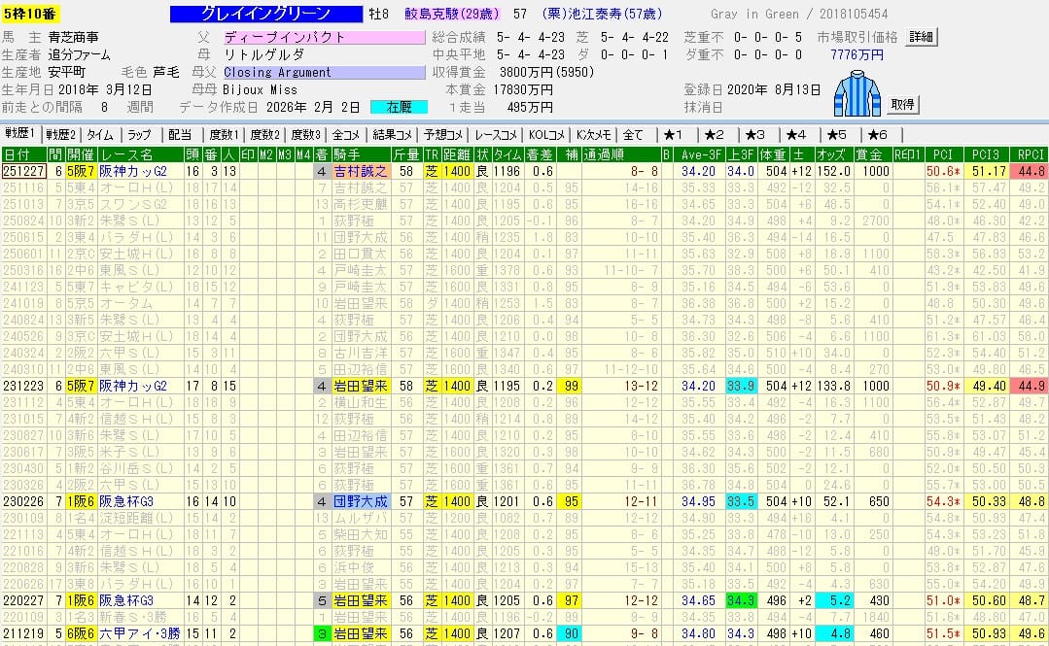The height and width of the screenshot is (646, 1049).
Task: Open the 配当 payout tab
Action: (x=179, y=134)
